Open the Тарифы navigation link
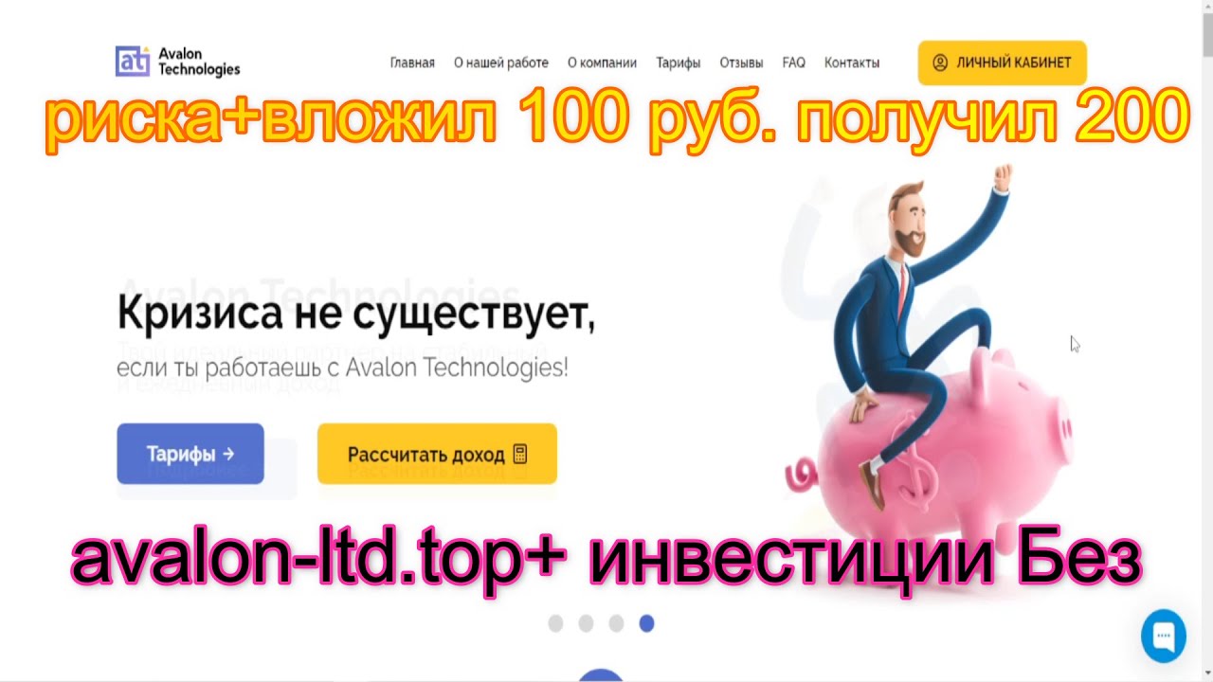Viewport: 1213px width, 682px height. pyautogui.click(x=679, y=63)
